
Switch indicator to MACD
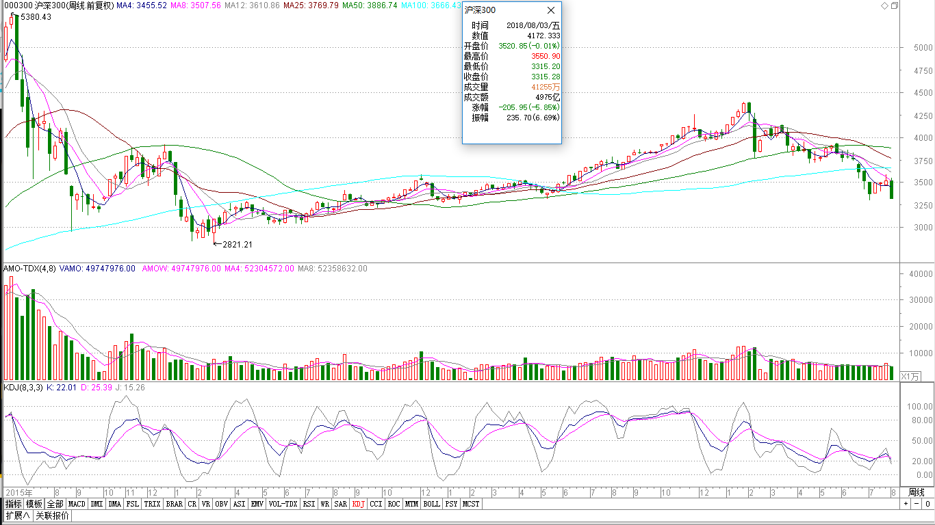pos(77,504)
